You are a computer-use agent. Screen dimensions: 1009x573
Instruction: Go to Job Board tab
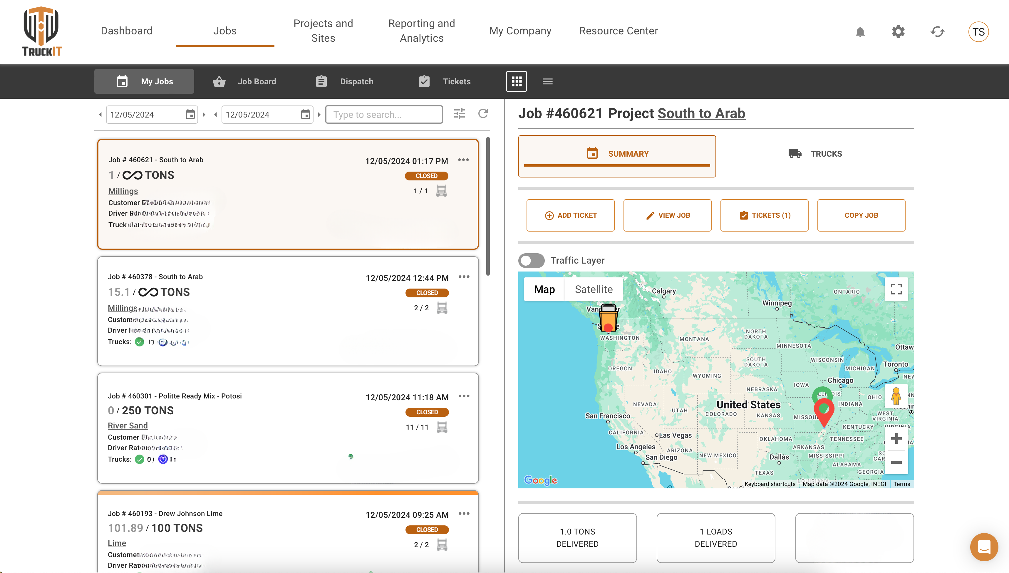click(x=245, y=81)
